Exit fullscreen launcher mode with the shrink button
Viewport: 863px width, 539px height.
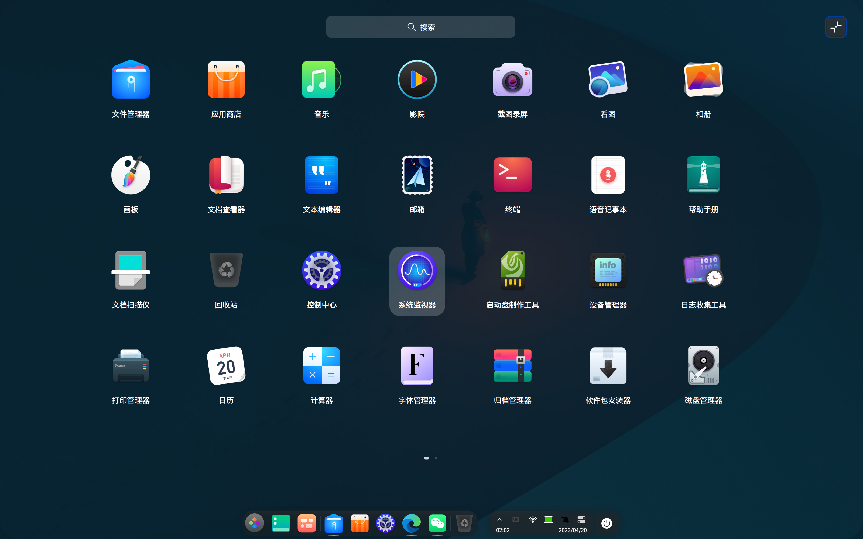(x=835, y=27)
